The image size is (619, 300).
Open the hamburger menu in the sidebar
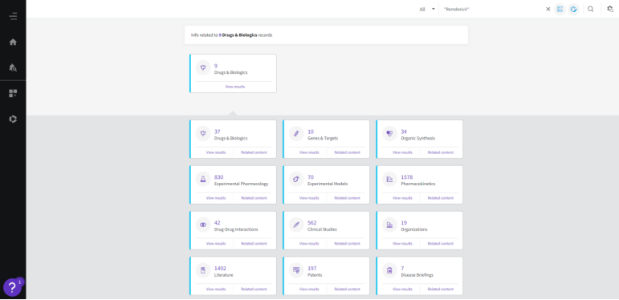coord(13,16)
